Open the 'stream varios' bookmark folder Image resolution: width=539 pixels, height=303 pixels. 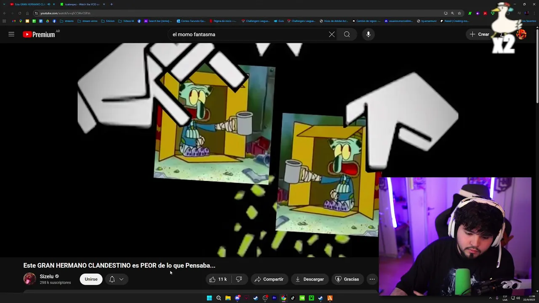87,21
